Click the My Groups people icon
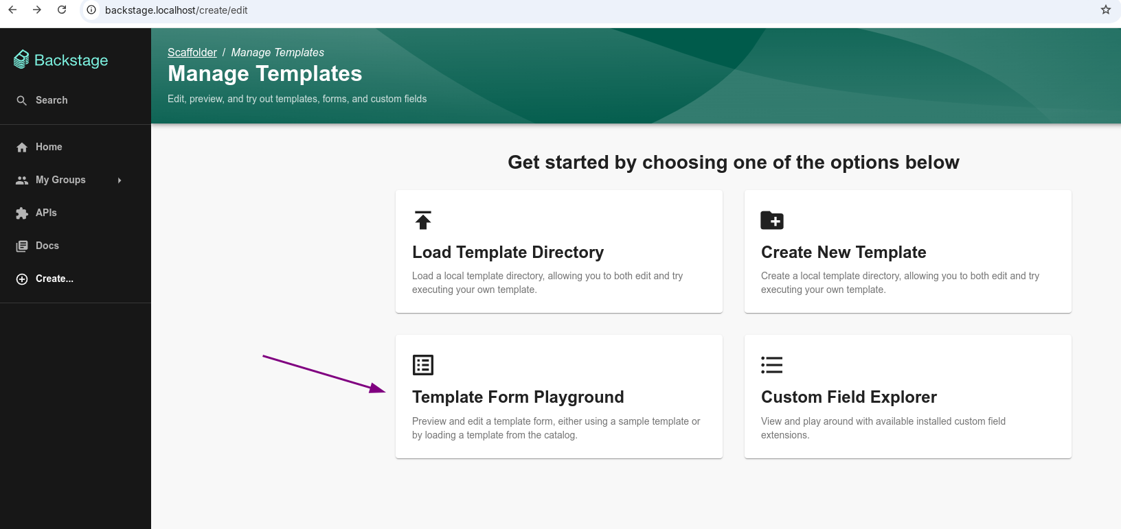 click(x=22, y=180)
